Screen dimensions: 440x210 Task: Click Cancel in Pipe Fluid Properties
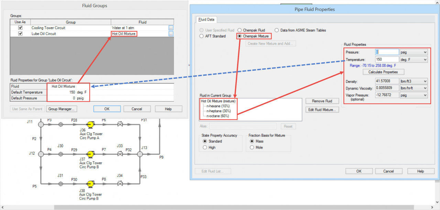click(388, 171)
